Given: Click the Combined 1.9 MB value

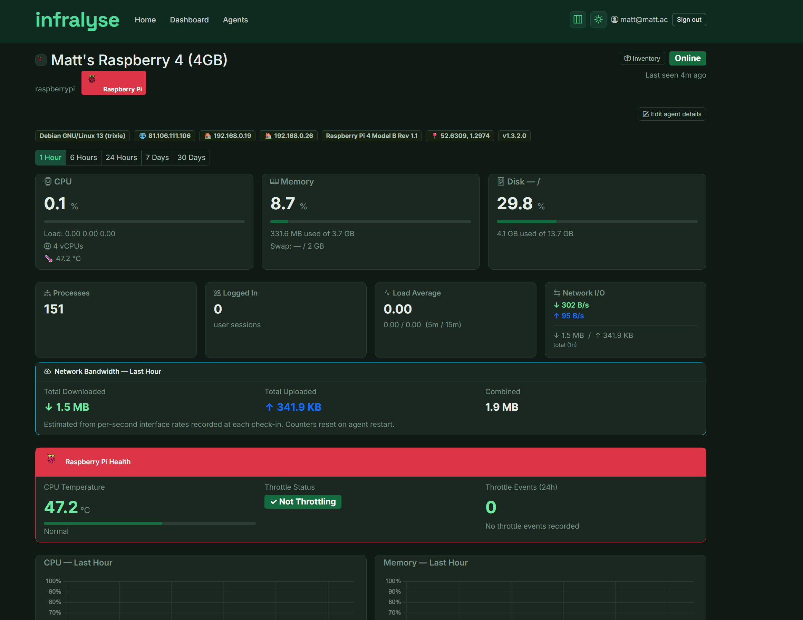Looking at the screenshot, I should click(502, 407).
